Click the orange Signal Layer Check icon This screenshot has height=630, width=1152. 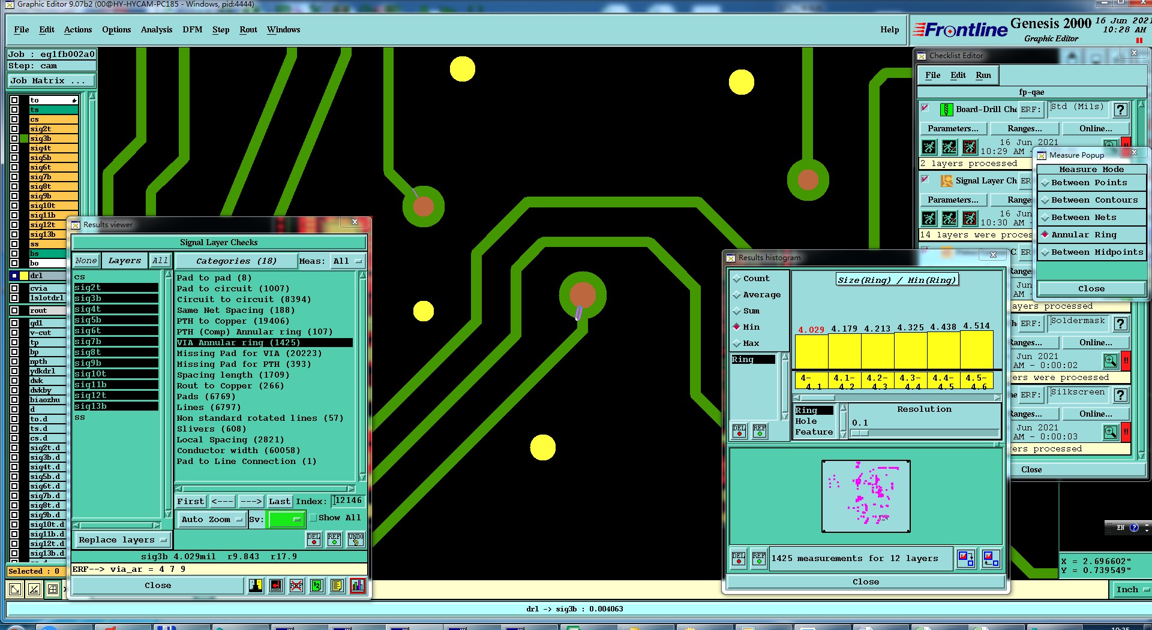pos(946,180)
